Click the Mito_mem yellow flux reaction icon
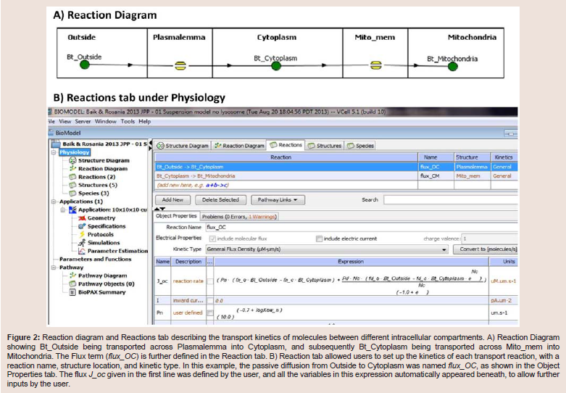This screenshot has height=393, width=566. coord(376,65)
